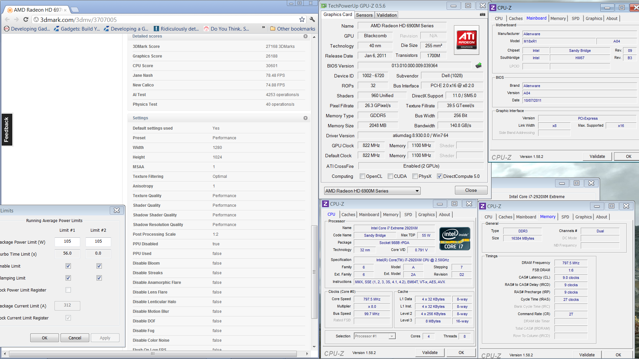The image size is (639, 359).
Task: Click Validate in CPU-Z CPU window
Action: click(430, 353)
